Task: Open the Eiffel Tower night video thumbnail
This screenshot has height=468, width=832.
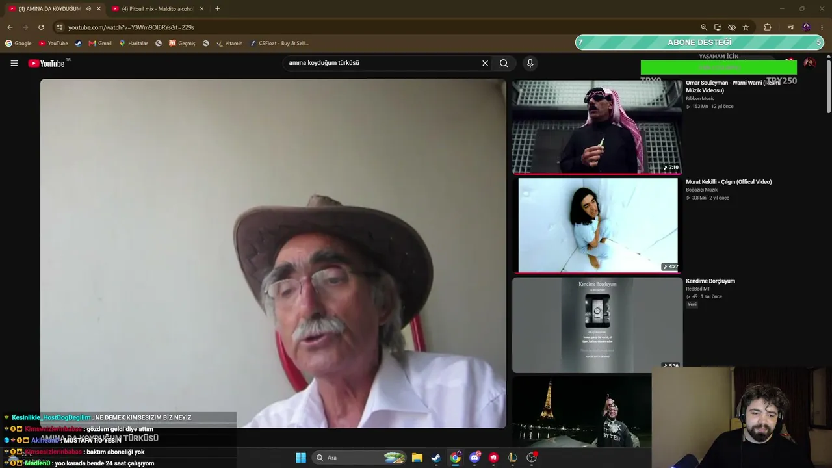Action: [x=582, y=412]
